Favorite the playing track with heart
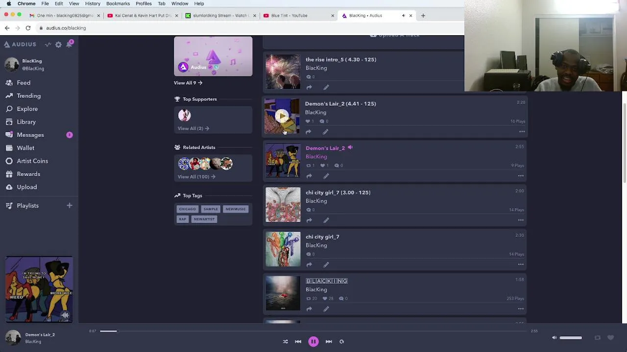This screenshot has width=627, height=352. click(x=611, y=338)
